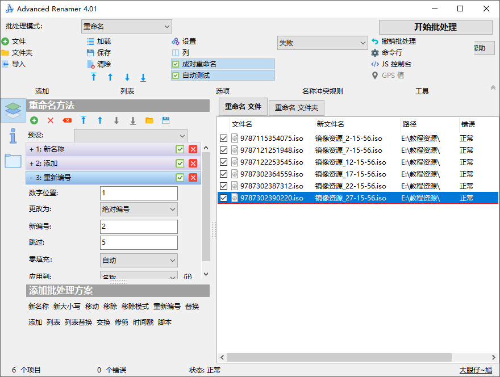The height and width of the screenshot is (377, 500).
Task: Click 开始批处理 start batch button
Action: tap(436, 27)
